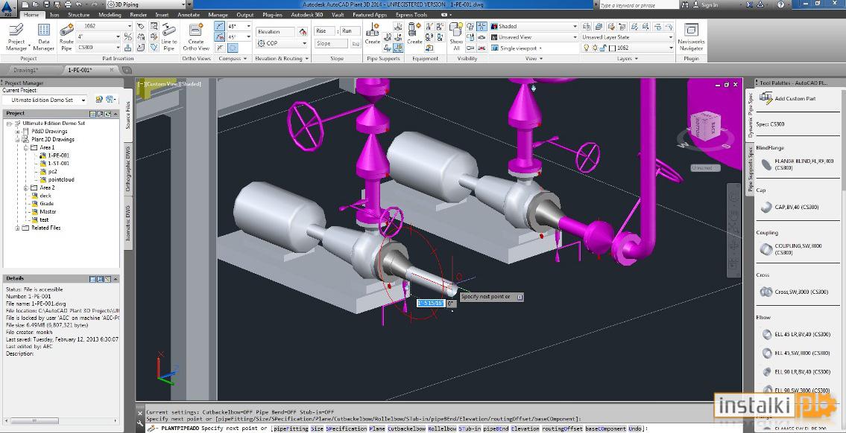Click the Line to Pipe tool
Screen dimensions: 846x433
click(169, 36)
